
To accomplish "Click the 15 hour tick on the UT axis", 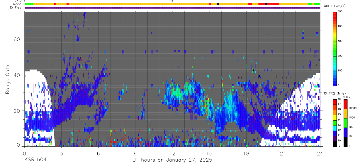I will click(209, 153).
